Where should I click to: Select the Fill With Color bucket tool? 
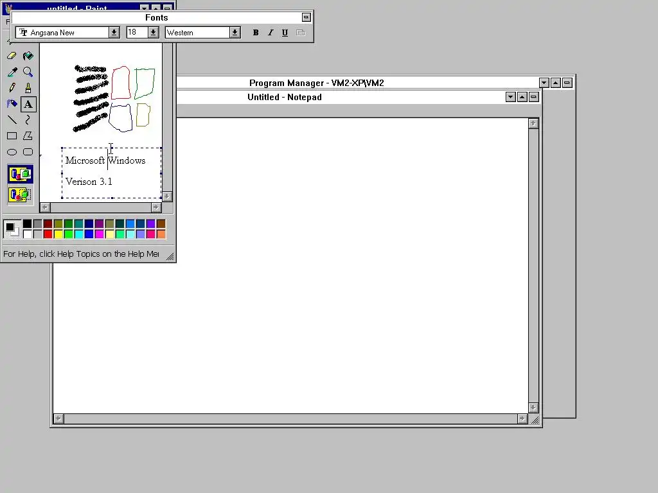28,56
